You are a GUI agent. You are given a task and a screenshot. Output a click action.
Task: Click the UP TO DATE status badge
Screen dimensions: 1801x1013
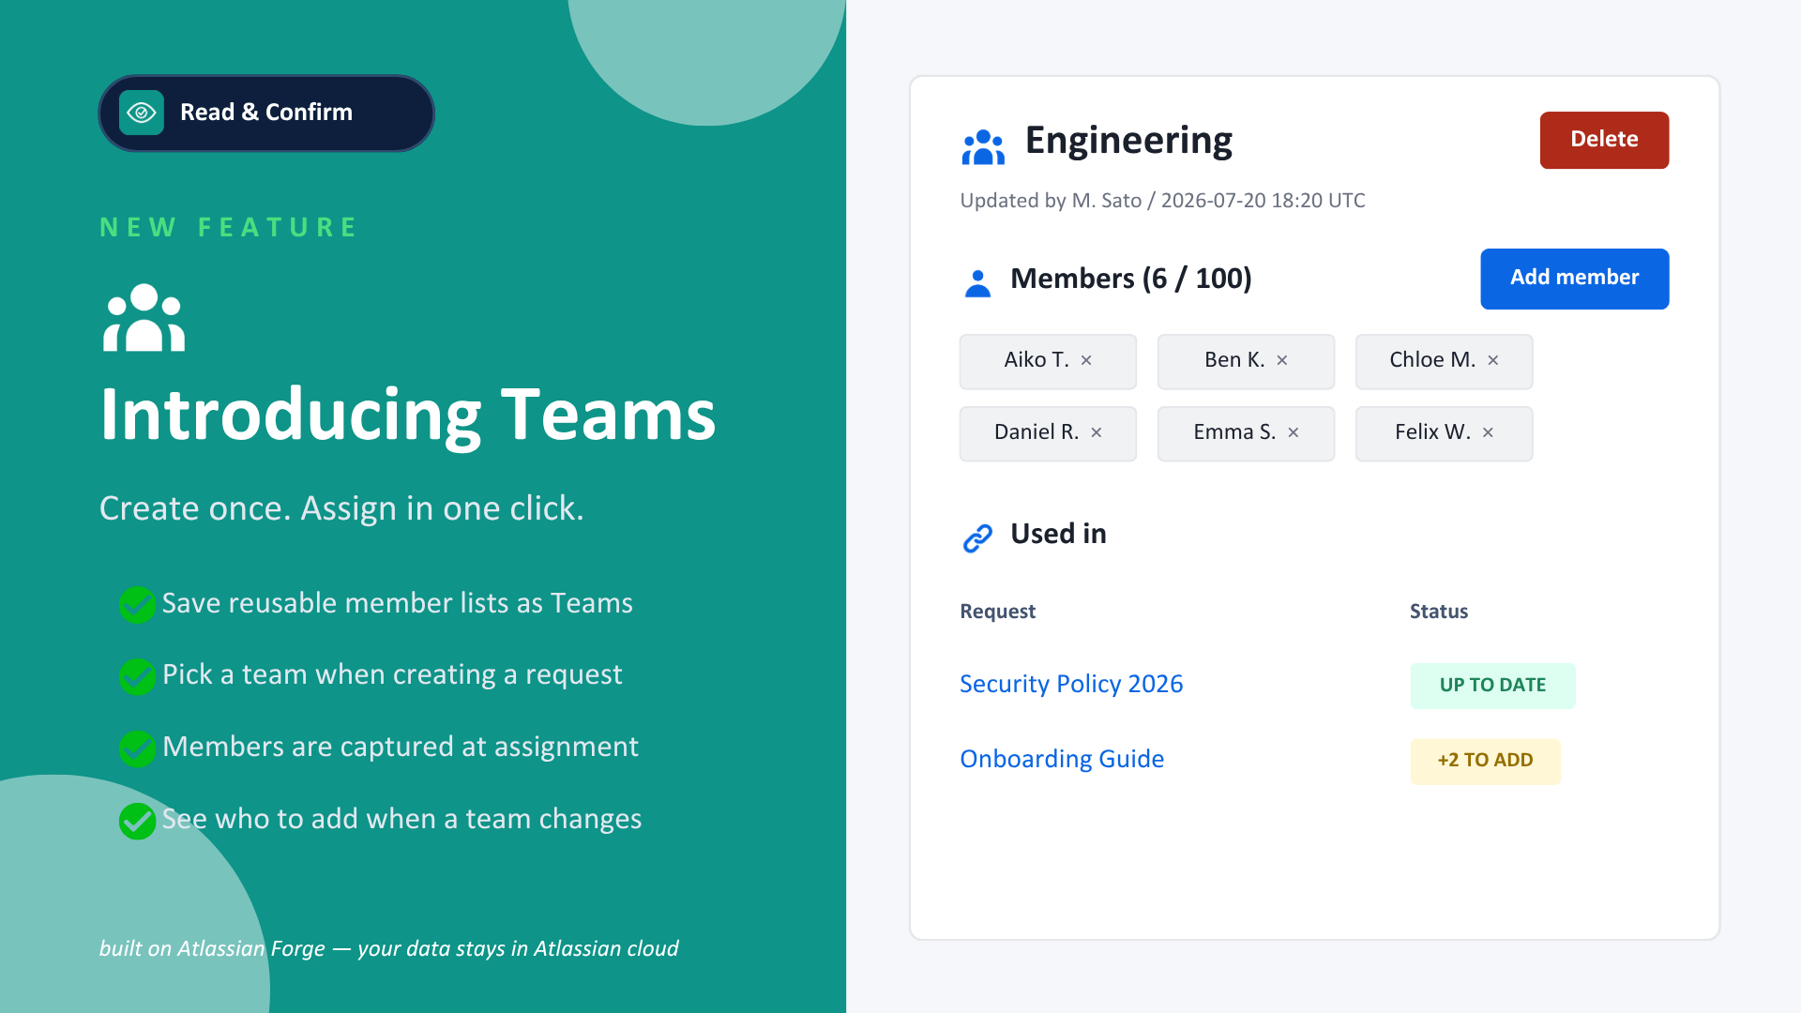1492,686
